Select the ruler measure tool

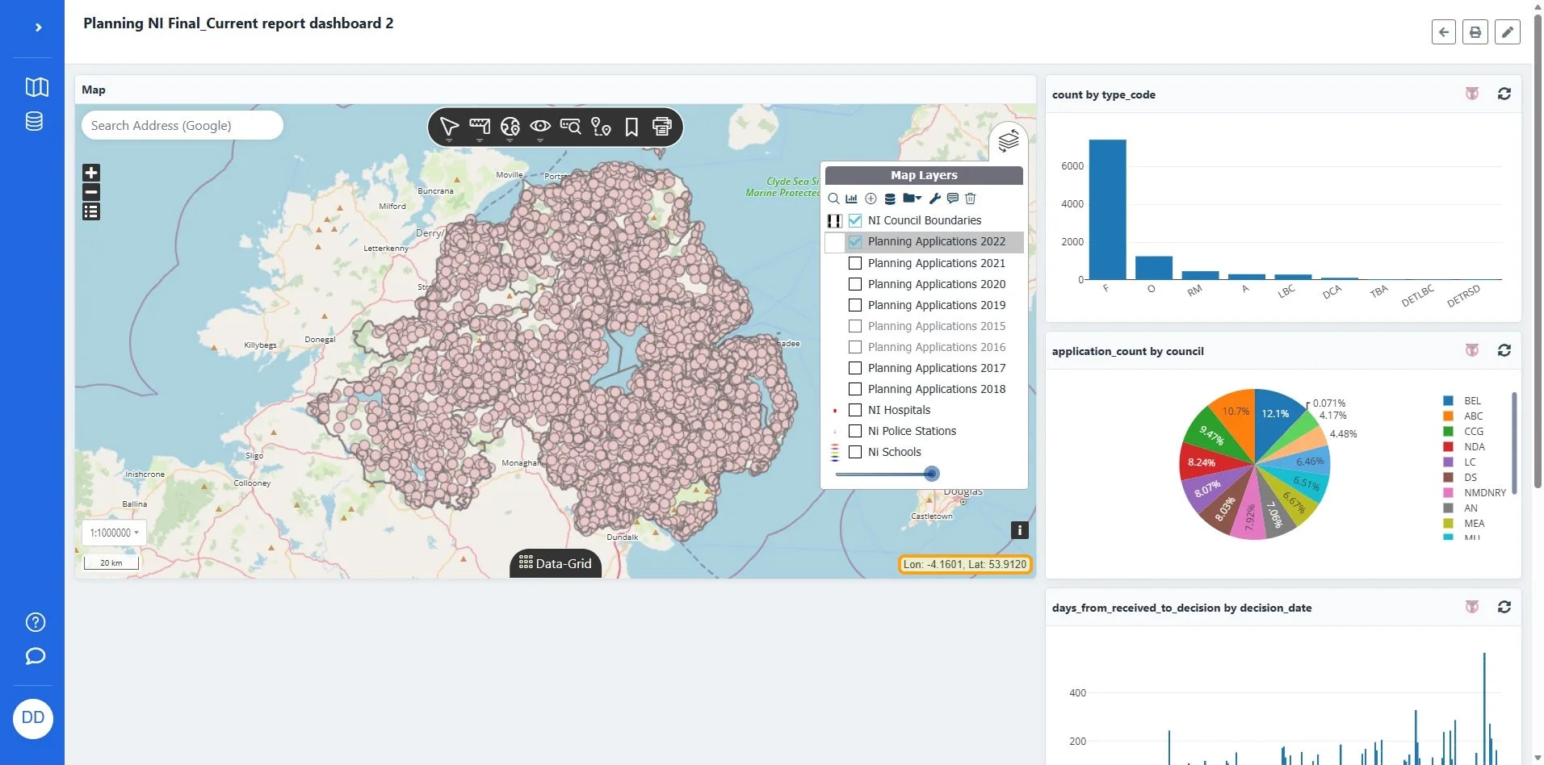480,127
